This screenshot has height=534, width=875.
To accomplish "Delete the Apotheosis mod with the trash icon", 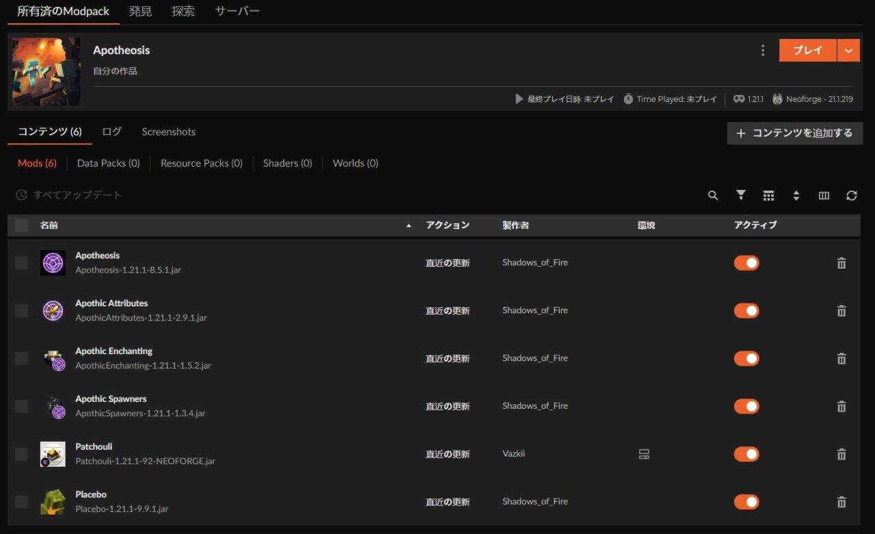I will click(842, 263).
